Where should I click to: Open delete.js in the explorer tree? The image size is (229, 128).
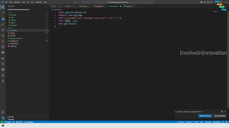[x=13, y=20]
